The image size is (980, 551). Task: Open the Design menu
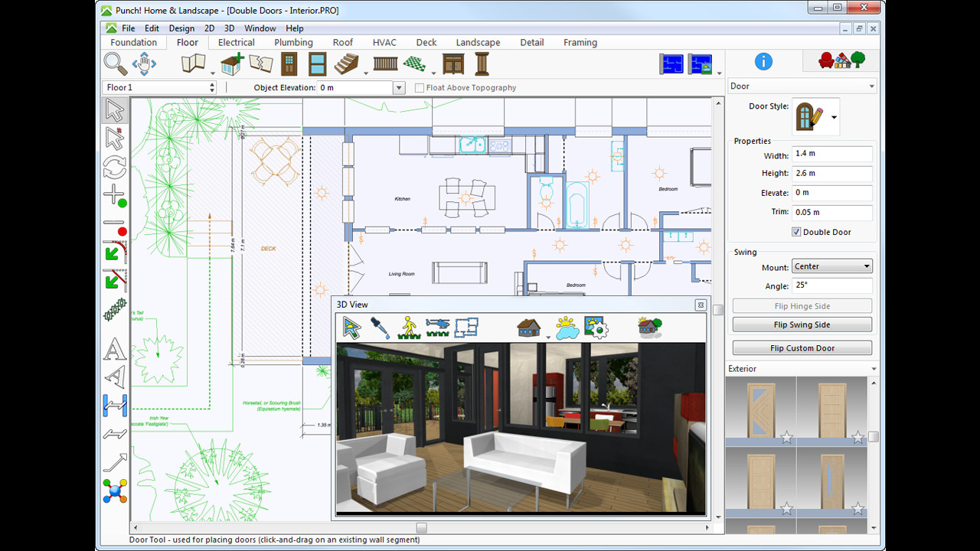point(181,28)
